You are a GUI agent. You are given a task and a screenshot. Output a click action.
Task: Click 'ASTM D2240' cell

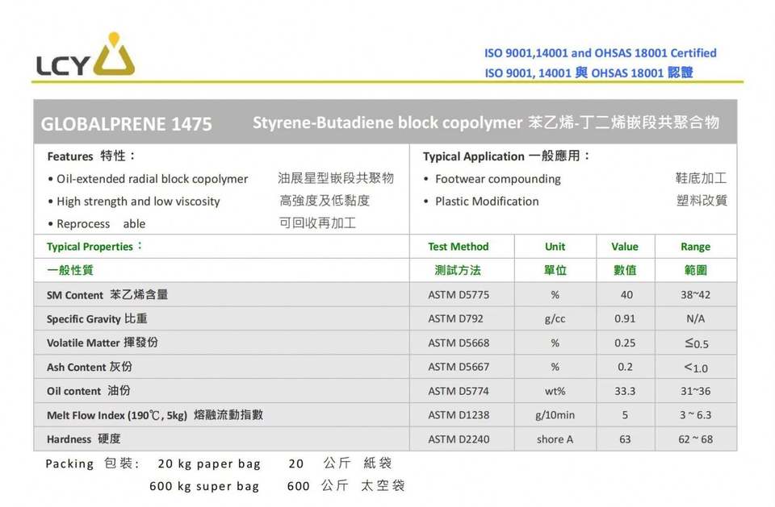coord(459,439)
